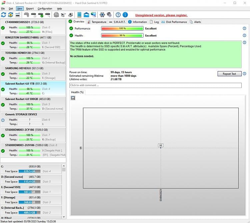Select the SAMSUNG HD103UJ disk
This screenshot has height=223, width=250.
(33, 73)
